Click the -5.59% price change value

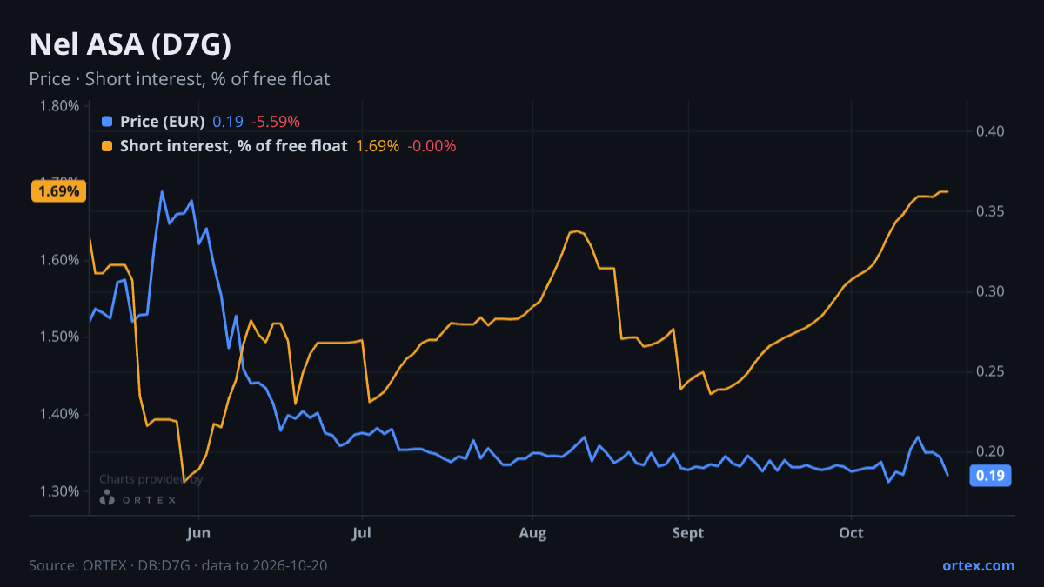pyautogui.click(x=276, y=122)
